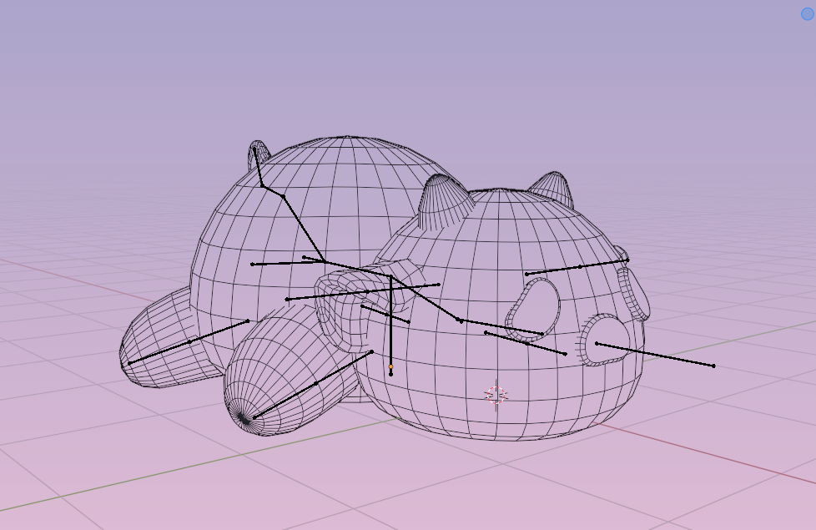Select the bone endpoint at the front leg's tip
The image size is (816, 530).
(x=254, y=417)
